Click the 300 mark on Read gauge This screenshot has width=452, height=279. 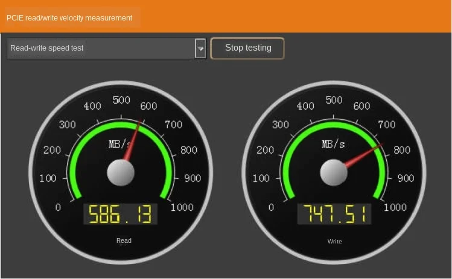(x=67, y=124)
